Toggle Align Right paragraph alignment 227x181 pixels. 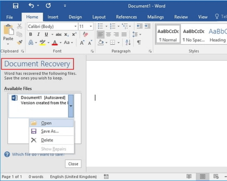(x=116, y=34)
